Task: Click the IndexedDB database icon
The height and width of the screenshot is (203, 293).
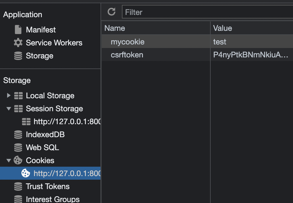Action: [18, 135]
